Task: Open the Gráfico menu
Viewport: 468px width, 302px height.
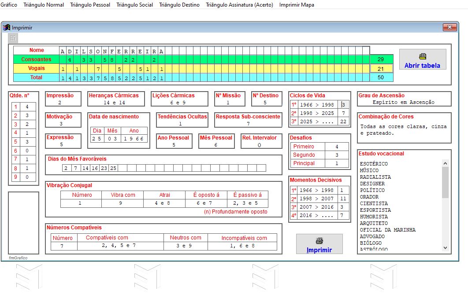Action: (9, 5)
